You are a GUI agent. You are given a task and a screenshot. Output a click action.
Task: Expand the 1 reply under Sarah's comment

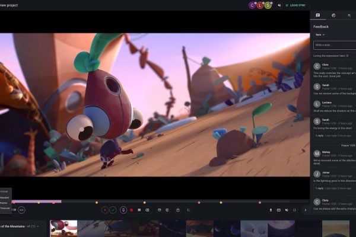pyautogui.click(x=319, y=136)
